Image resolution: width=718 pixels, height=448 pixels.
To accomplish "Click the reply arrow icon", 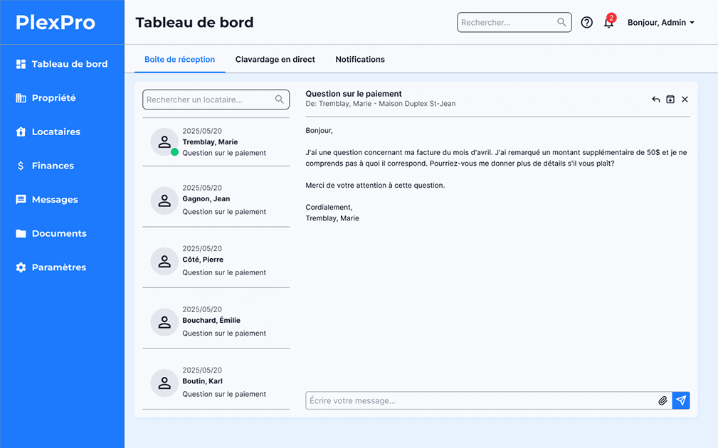I will coord(655,100).
